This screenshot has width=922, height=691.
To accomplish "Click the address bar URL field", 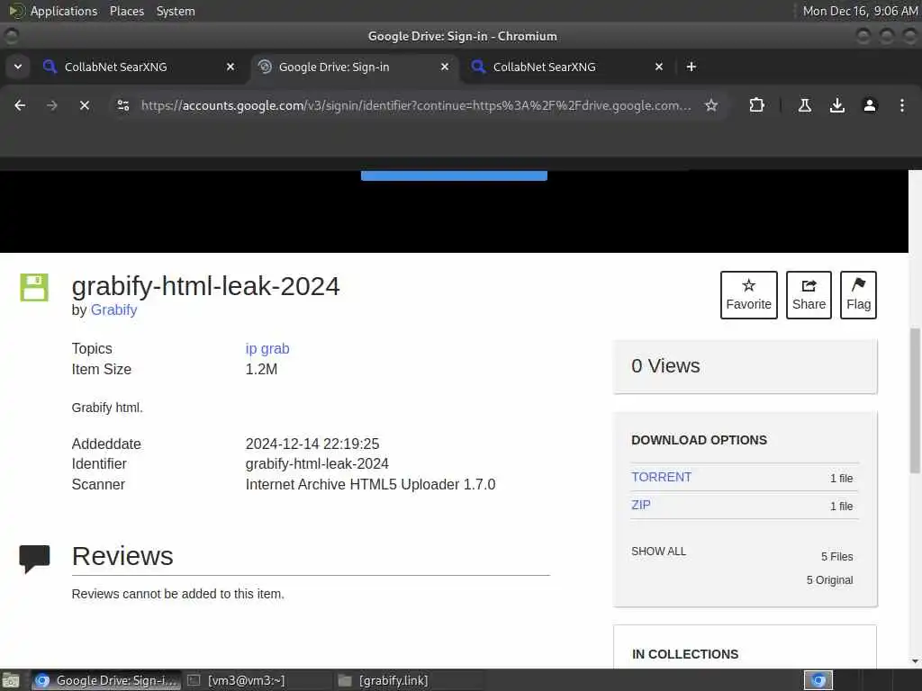I will tap(416, 105).
